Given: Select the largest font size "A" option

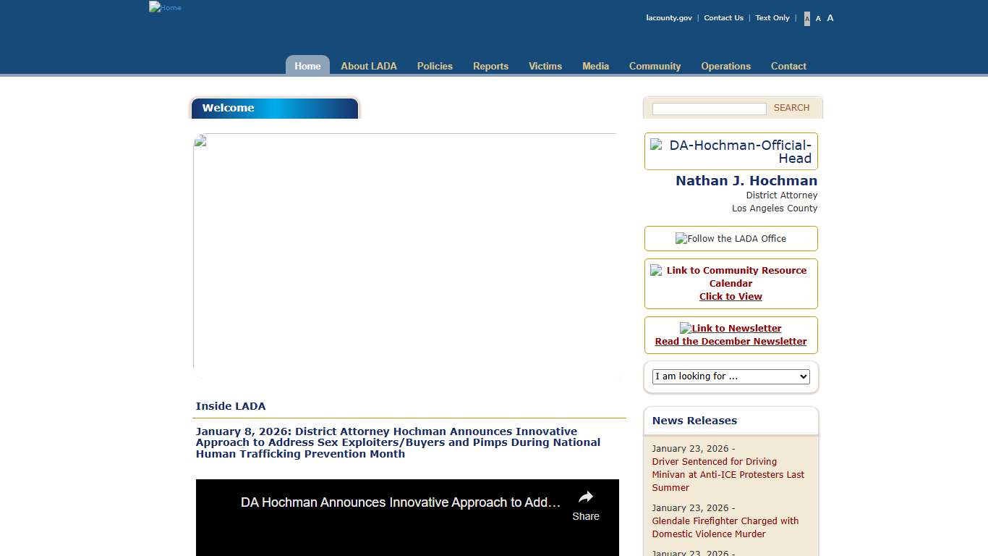Looking at the screenshot, I should 830,18.
